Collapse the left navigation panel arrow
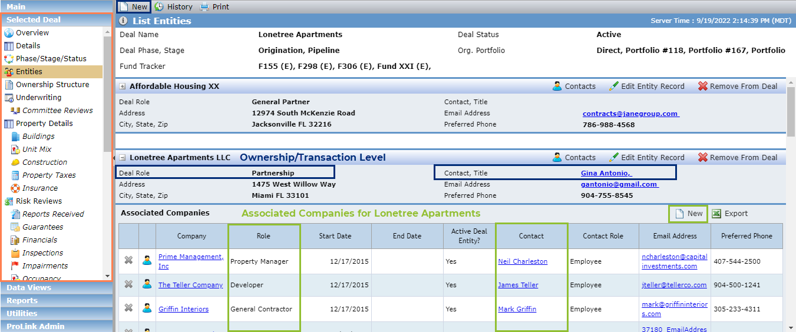Screen dimensions: 796x332 [x=114, y=158]
